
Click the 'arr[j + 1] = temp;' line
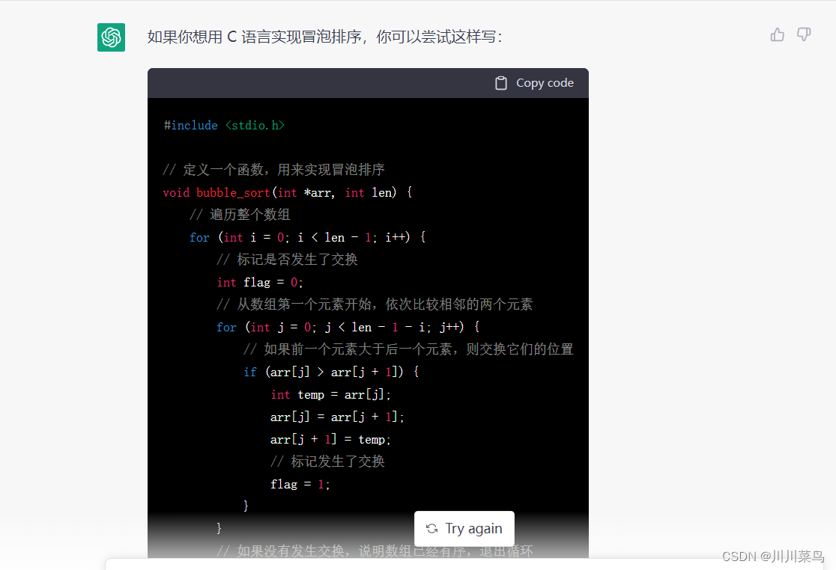point(330,439)
